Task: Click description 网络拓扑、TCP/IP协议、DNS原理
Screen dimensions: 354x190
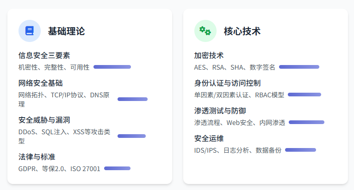Action: click(64, 99)
